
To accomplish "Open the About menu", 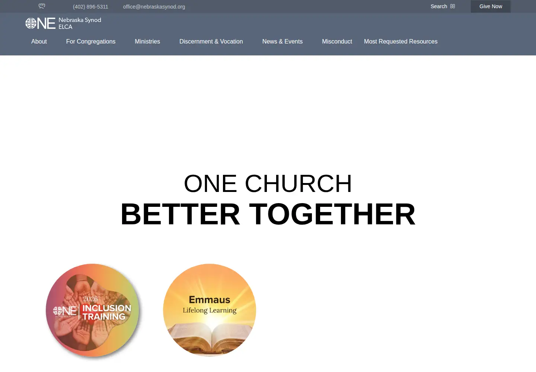I will [39, 42].
